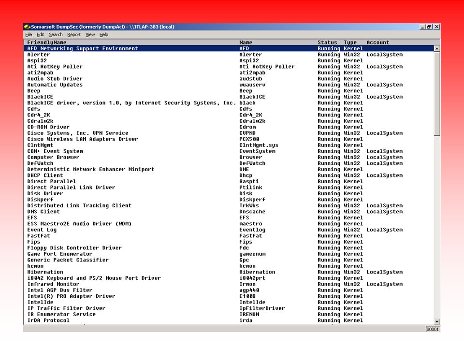Select the Cdfs row
Viewport: 464px width, 348px height.
(x=229, y=109)
